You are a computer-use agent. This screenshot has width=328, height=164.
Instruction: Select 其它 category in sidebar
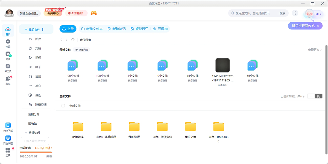coord(36,86)
